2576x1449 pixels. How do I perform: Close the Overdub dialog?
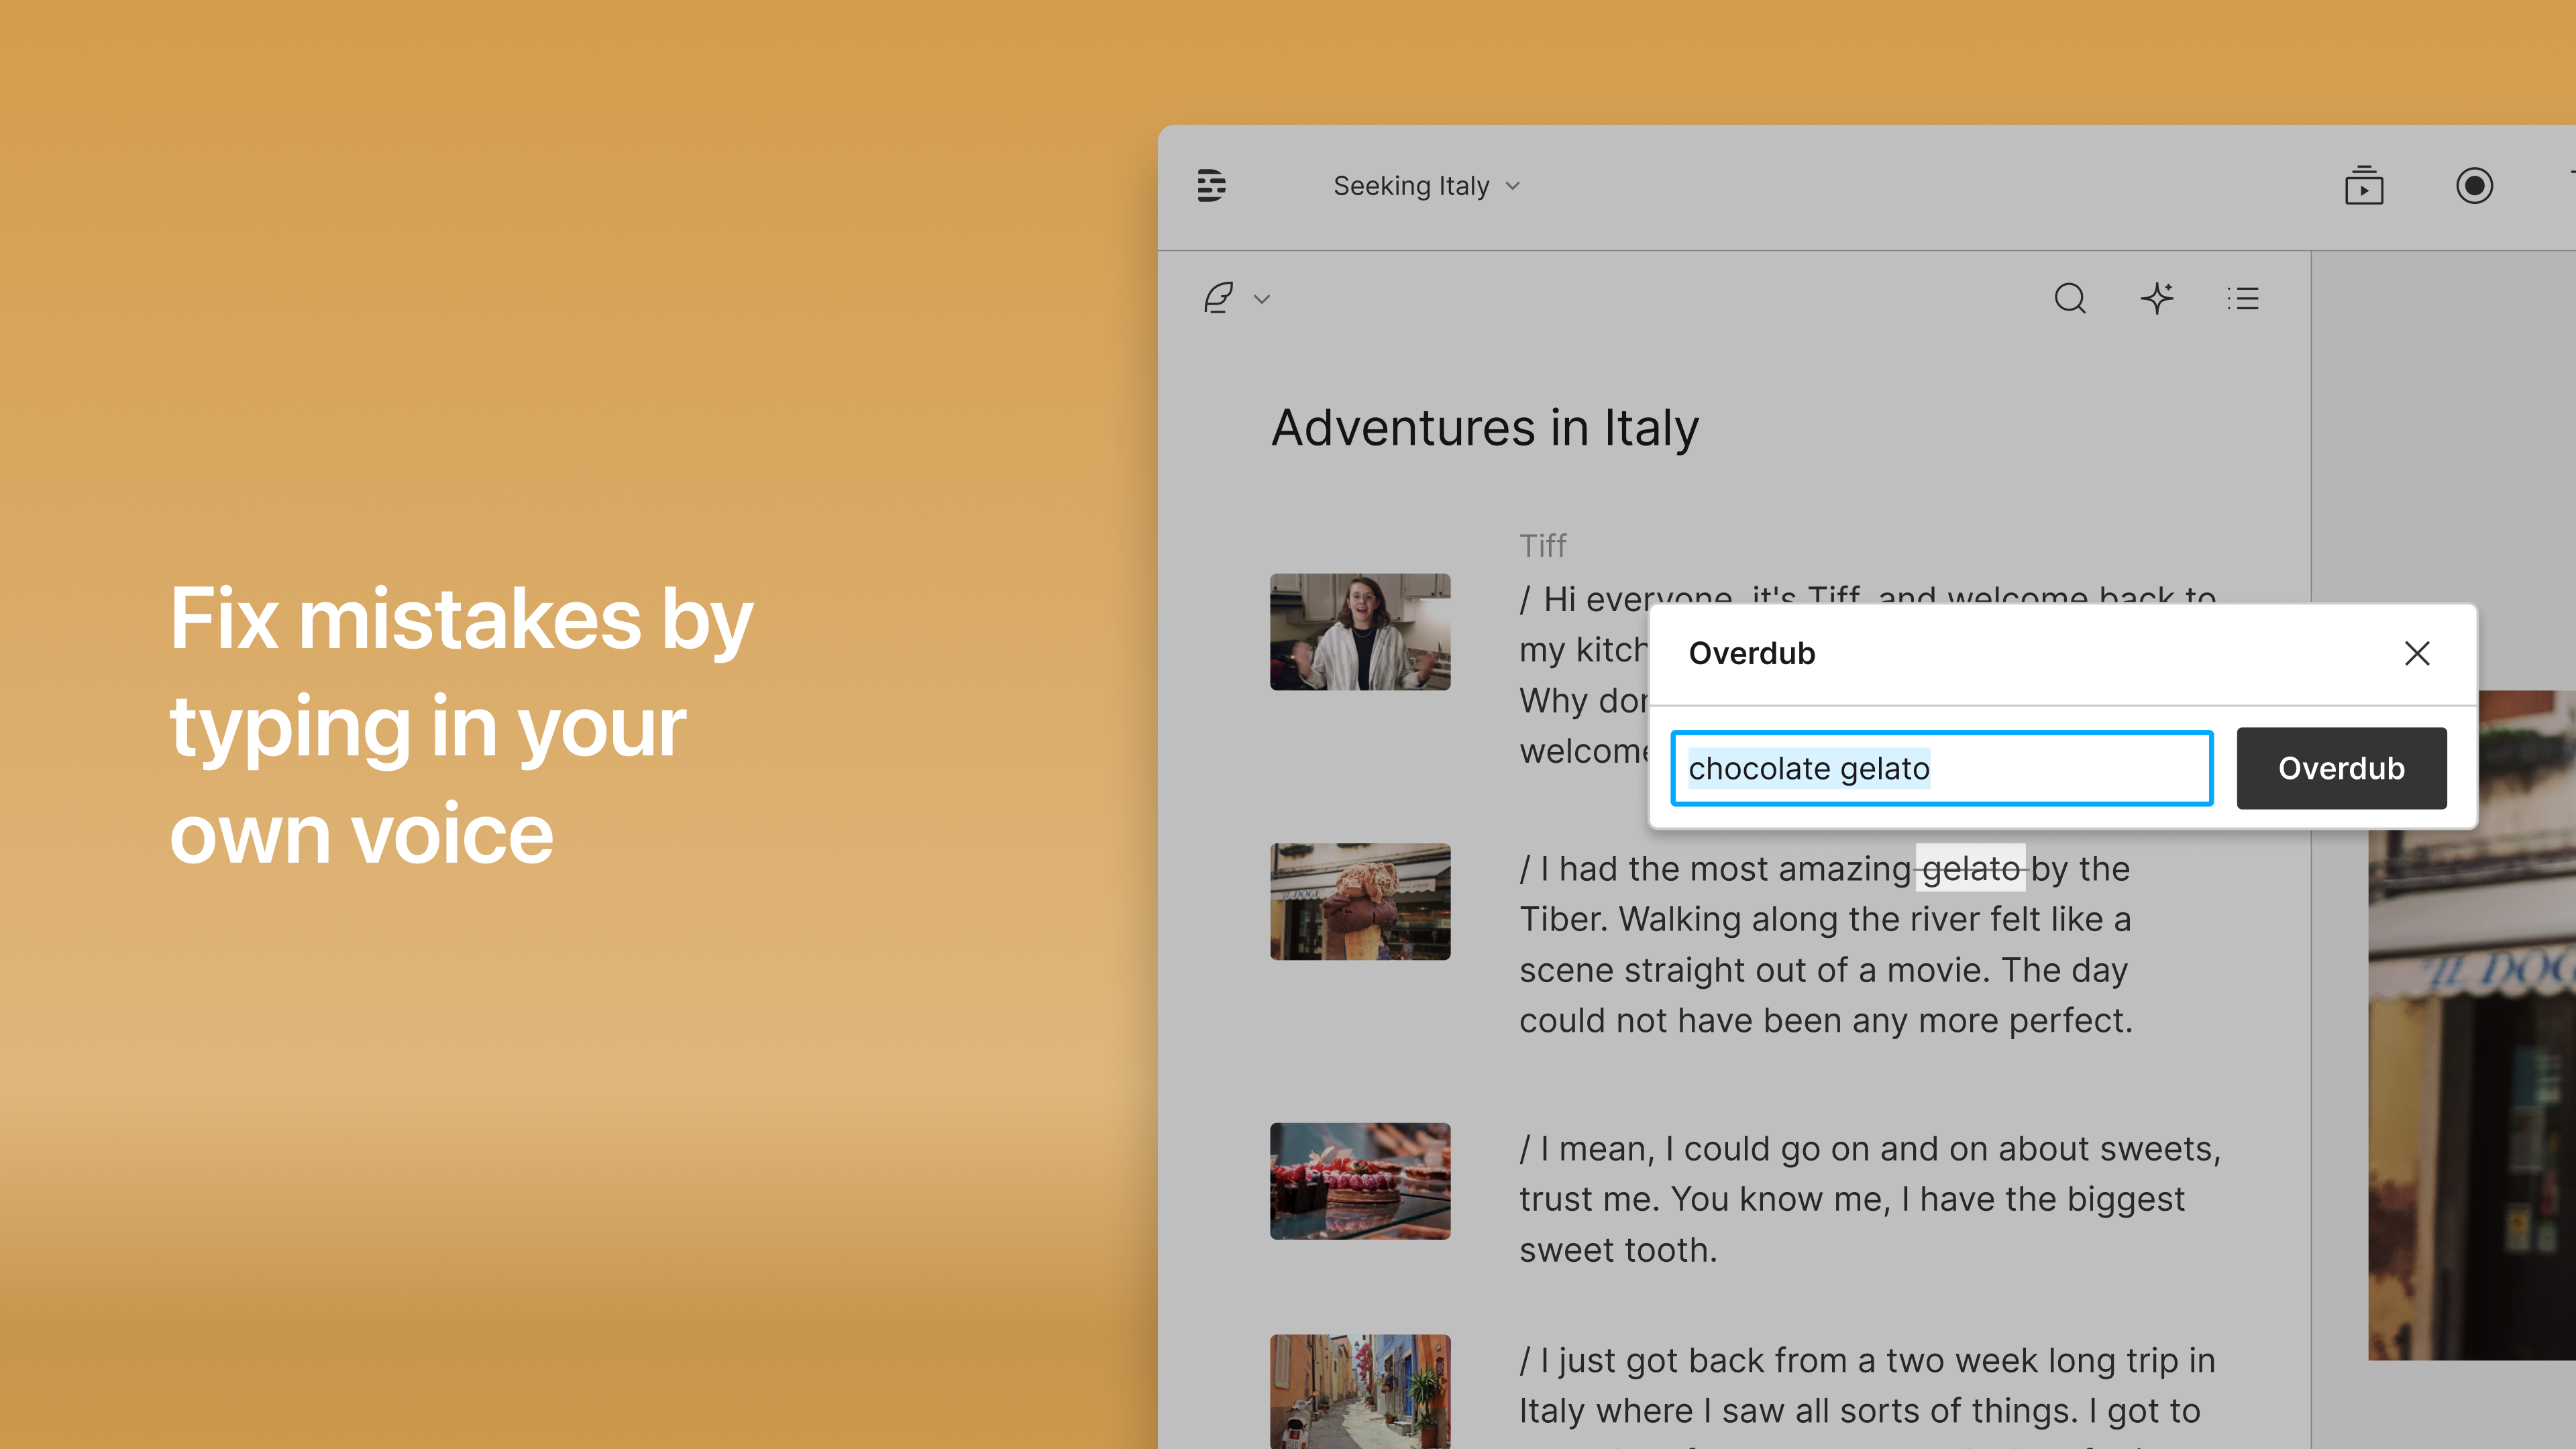point(2417,653)
